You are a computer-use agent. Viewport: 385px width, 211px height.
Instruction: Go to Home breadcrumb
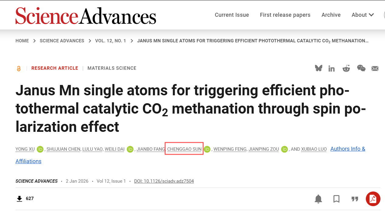coord(22,41)
